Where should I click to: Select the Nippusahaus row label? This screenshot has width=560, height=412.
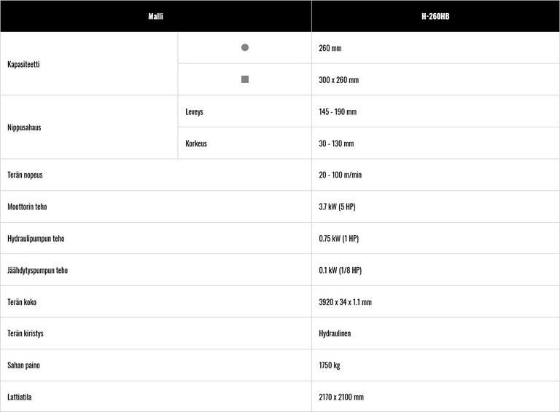(24, 127)
